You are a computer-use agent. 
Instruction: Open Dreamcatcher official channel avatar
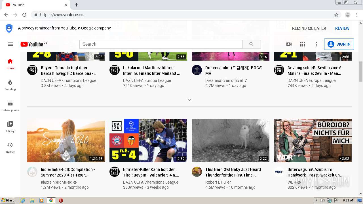click(197, 70)
